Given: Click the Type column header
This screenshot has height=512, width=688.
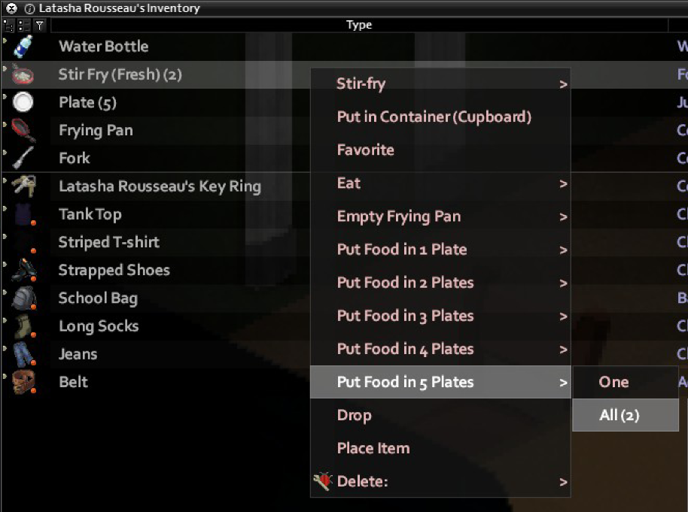Looking at the screenshot, I should point(359,25).
